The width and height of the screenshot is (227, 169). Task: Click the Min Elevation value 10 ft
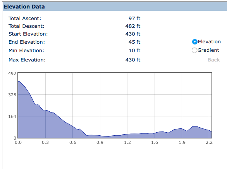click(x=134, y=50)
